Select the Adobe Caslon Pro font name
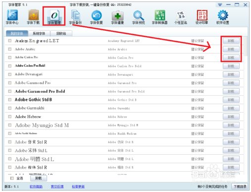The image size is (251, 192). tap(26, 57)
